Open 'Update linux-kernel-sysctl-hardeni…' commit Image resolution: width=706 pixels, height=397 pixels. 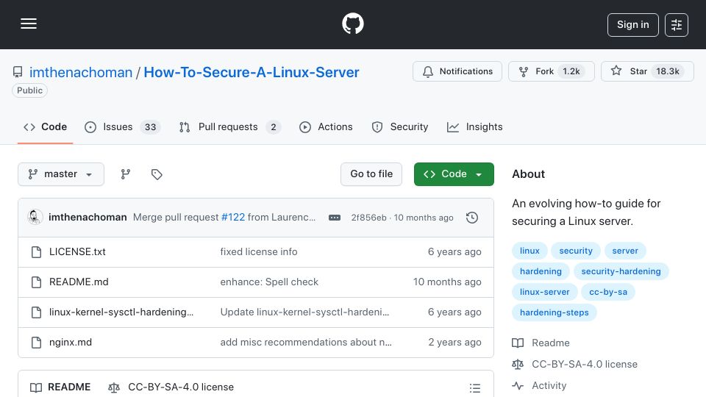(x=304, y=312)
